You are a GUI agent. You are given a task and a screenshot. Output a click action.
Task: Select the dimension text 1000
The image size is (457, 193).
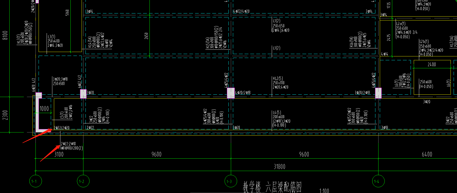point(44,109)
